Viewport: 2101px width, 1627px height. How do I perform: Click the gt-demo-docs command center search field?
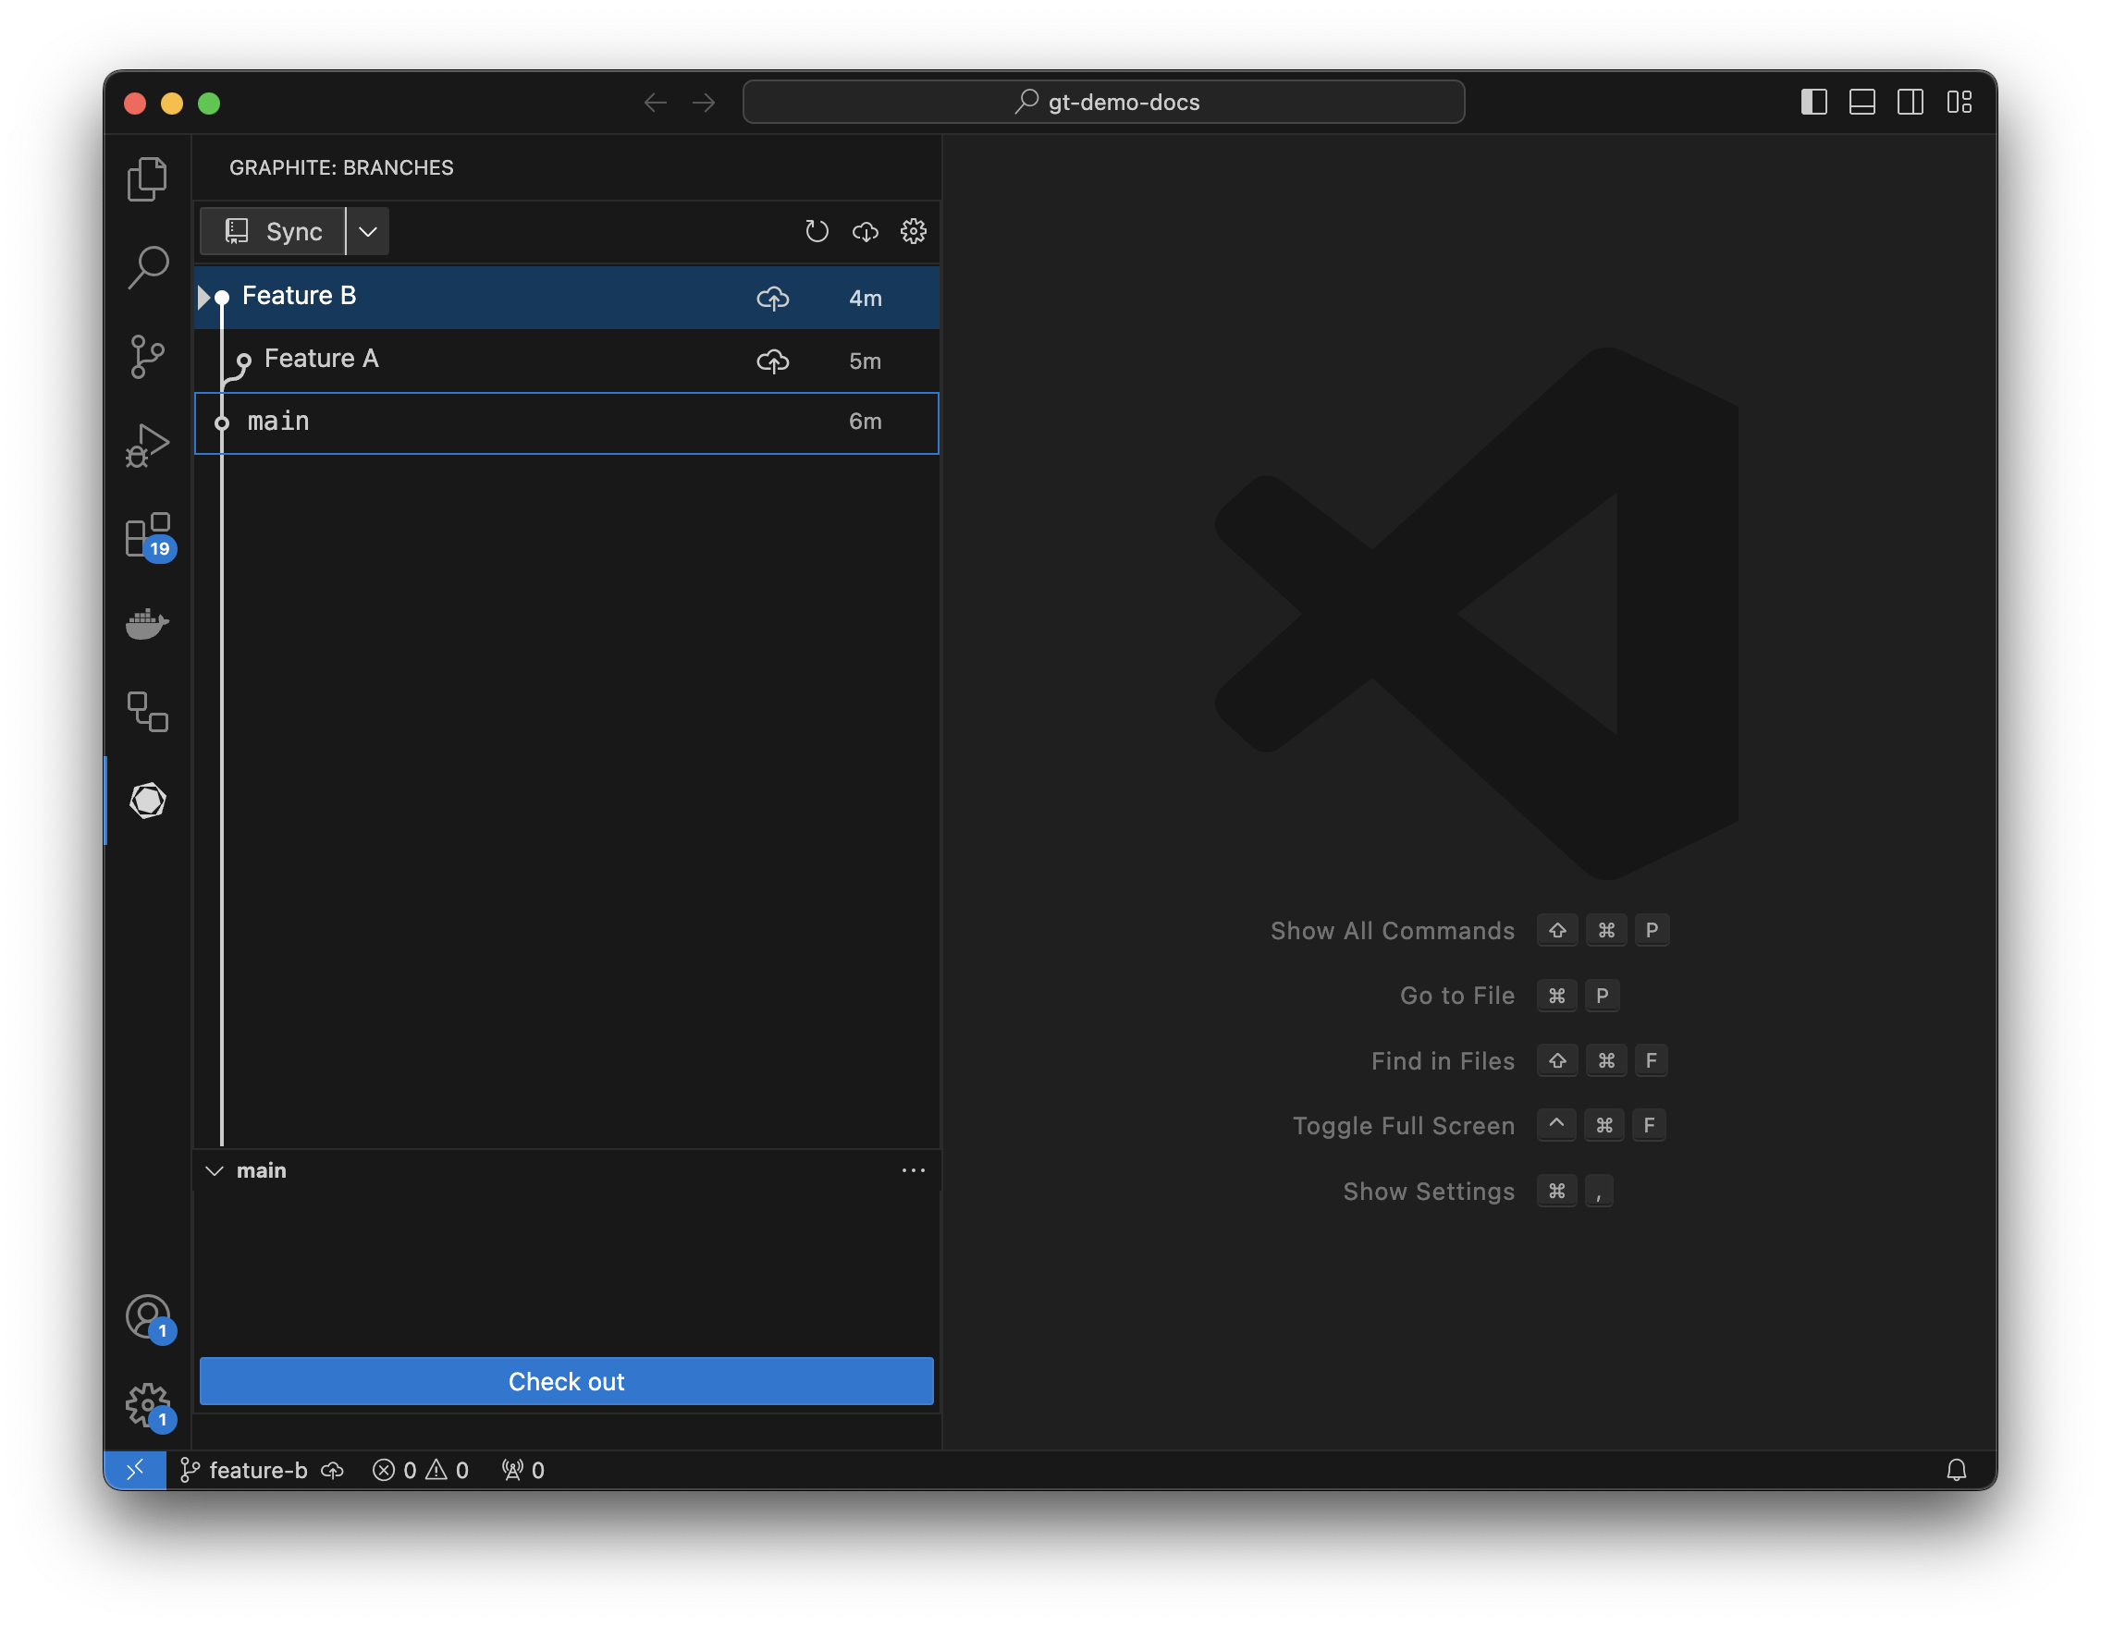click(x=1103, y=102)
